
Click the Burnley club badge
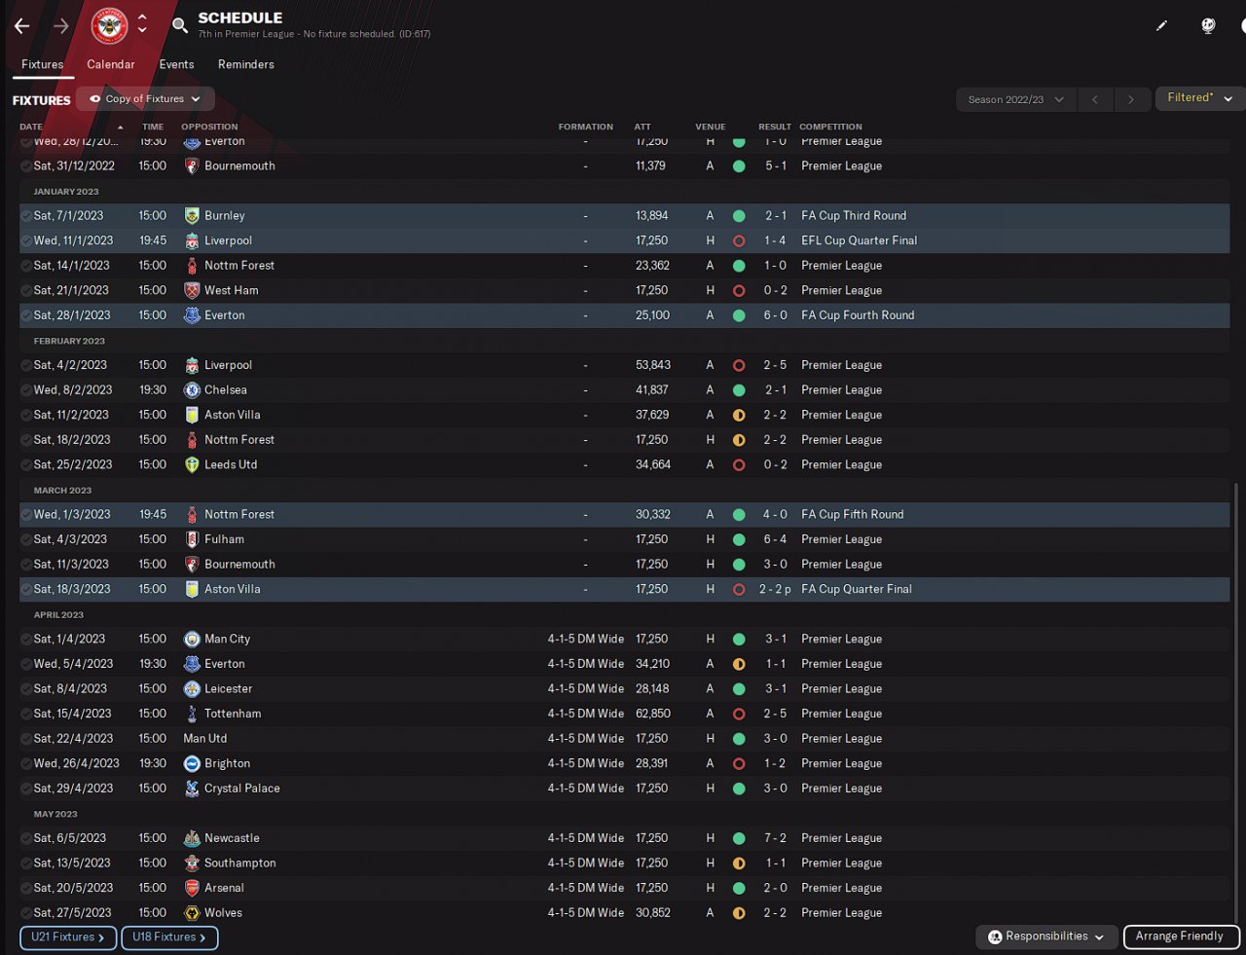coord(192,216)
